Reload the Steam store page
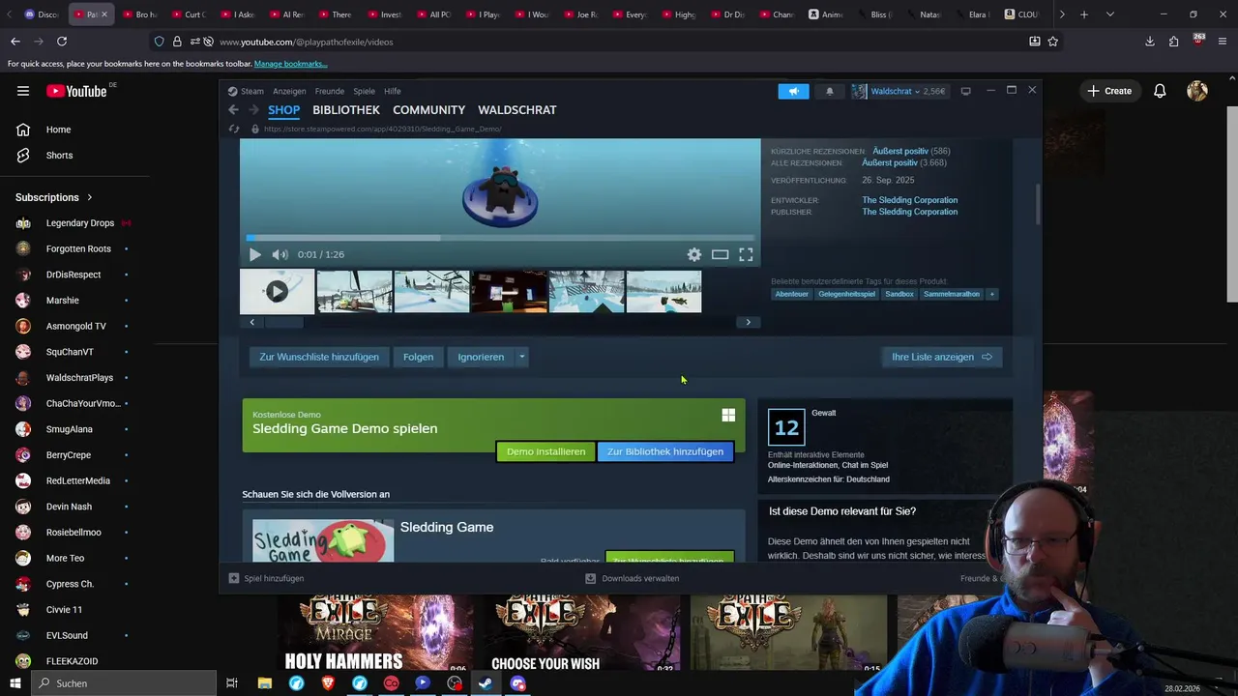The width and height of the screenshot is (1238, 696). tap(233, 129)
